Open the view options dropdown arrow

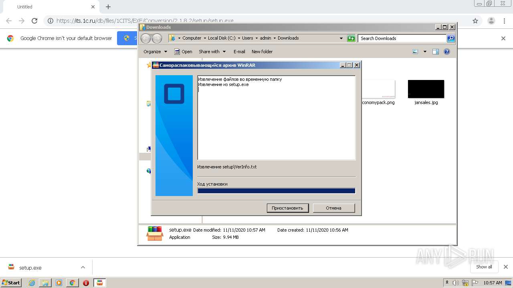pos(425,52)
